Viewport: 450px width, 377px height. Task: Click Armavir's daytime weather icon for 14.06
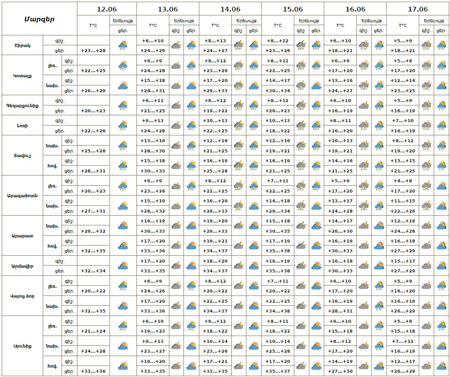pos(254,266)
